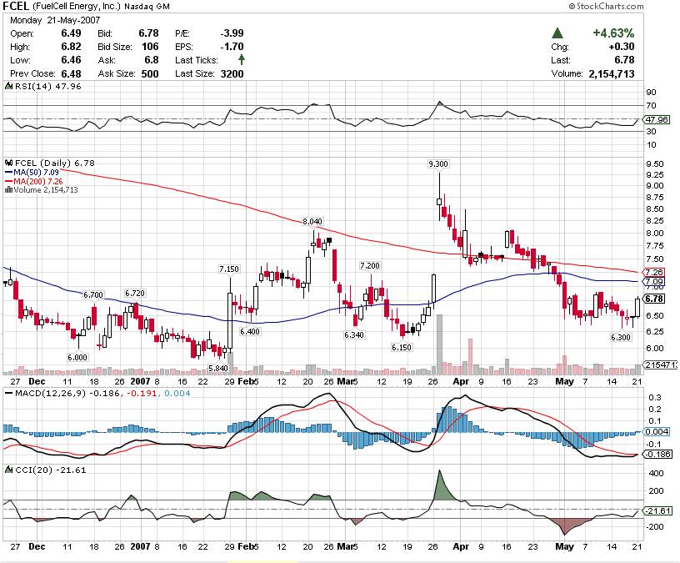This screenshot has width=680, height=563.
Task: Select the Ask value 6.8
Action: click(x=152, y=60)
